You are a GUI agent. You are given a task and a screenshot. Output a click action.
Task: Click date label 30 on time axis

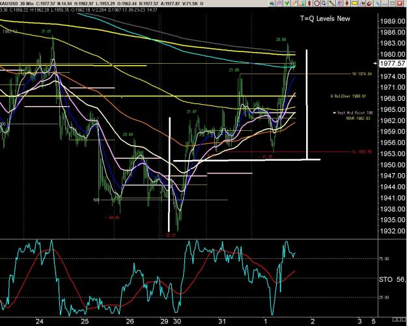(x=177, y=321)
